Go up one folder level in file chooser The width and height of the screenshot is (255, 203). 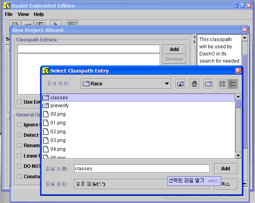click(x=181, y=84)
